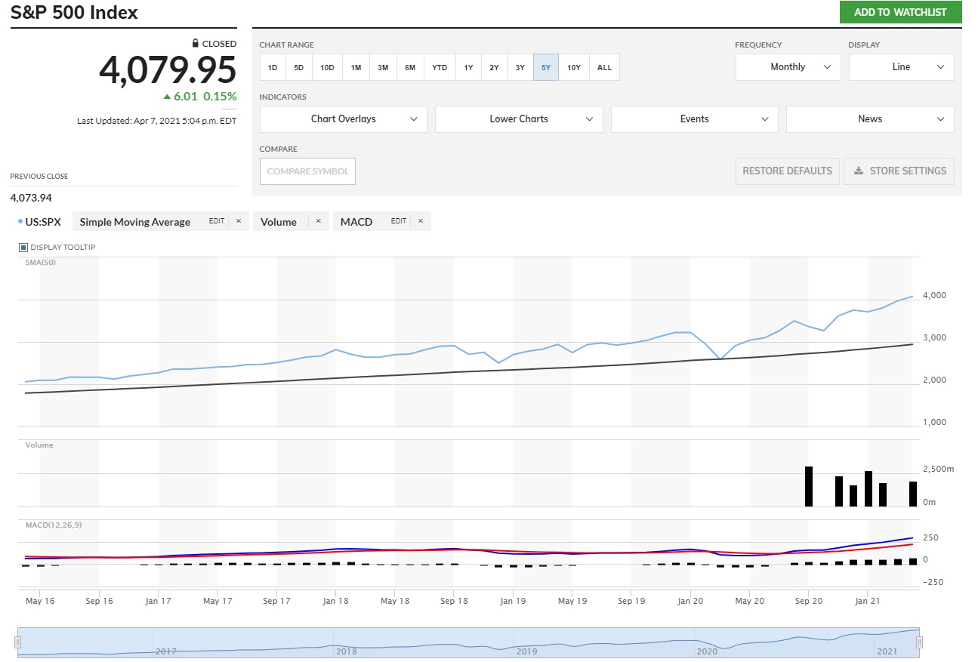Click the Compare Symbol input field
The width and height of the screenshot is (978, 662).
307,171
